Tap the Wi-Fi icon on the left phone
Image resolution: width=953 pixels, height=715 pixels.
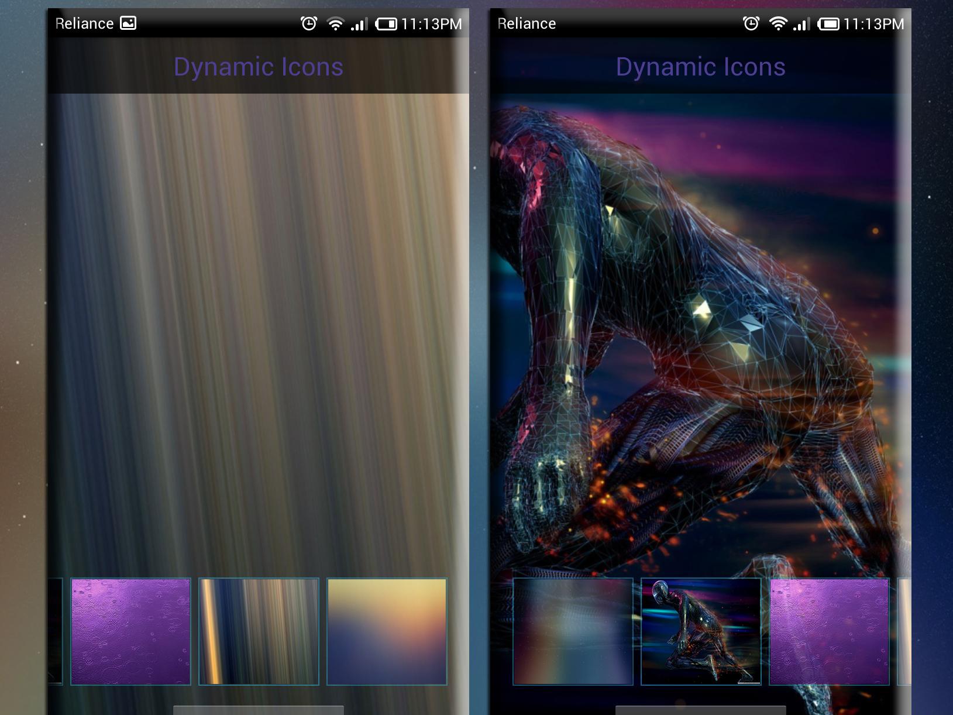(x=335, y=24)
